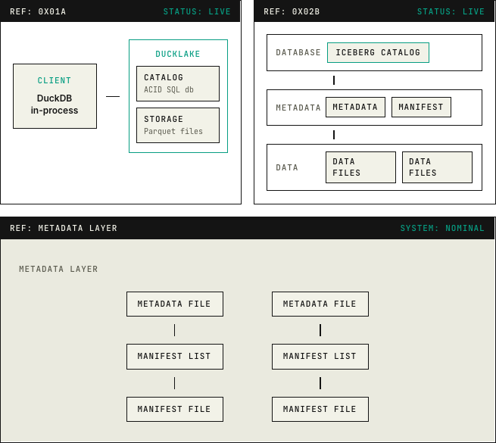Click the DATABASE row label
The image size is (496, 443).
point(298,52)
